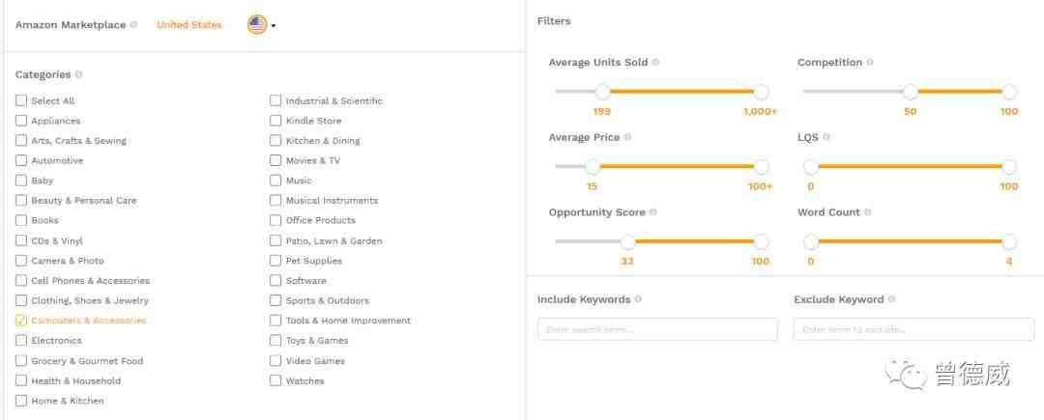
Task: Click info icon next to Include Keywords
Action: 638,299
